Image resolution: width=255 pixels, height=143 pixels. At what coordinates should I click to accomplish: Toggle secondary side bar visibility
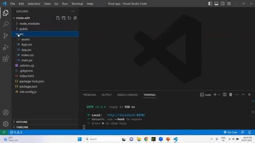(222, 4)
